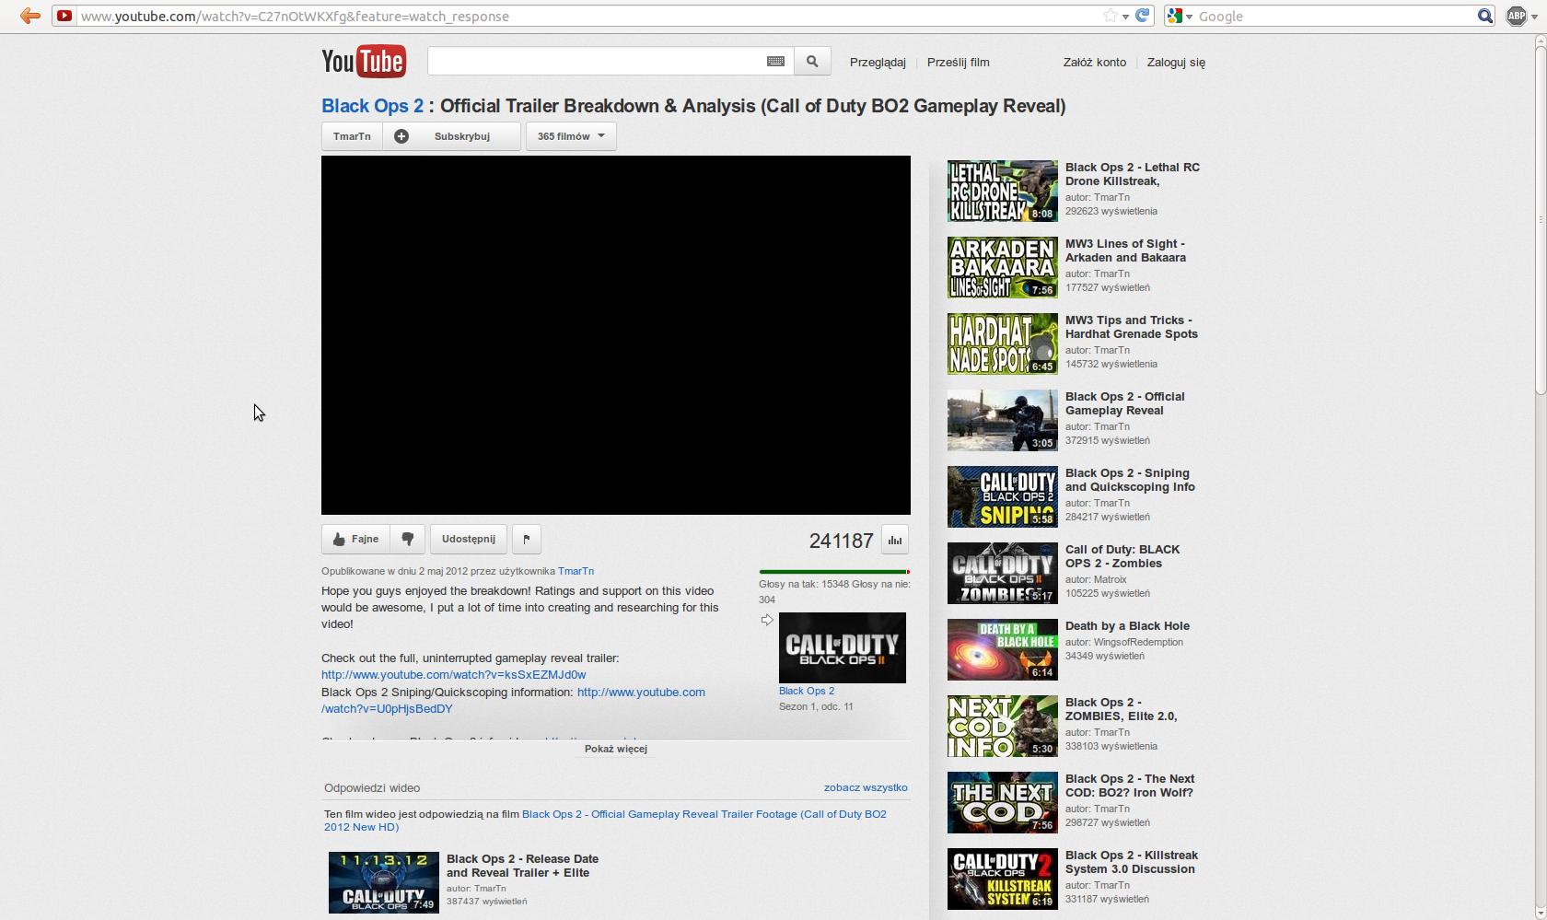
Task: Open the Black Ops 2 - Release Date title link
Action: pos(522,866)
